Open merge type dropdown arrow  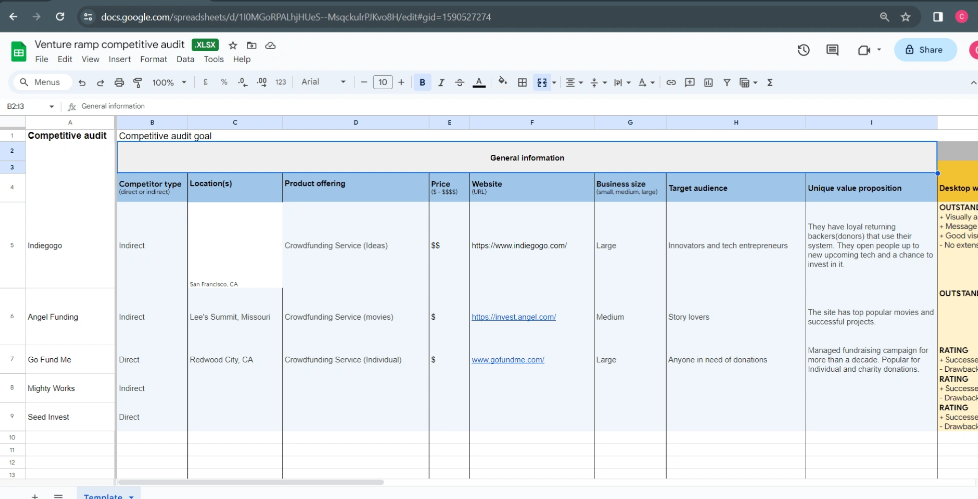554,83
